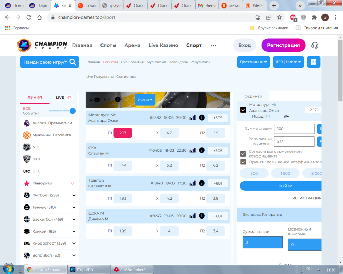Expand Теннис (310) category

(74, 207)
